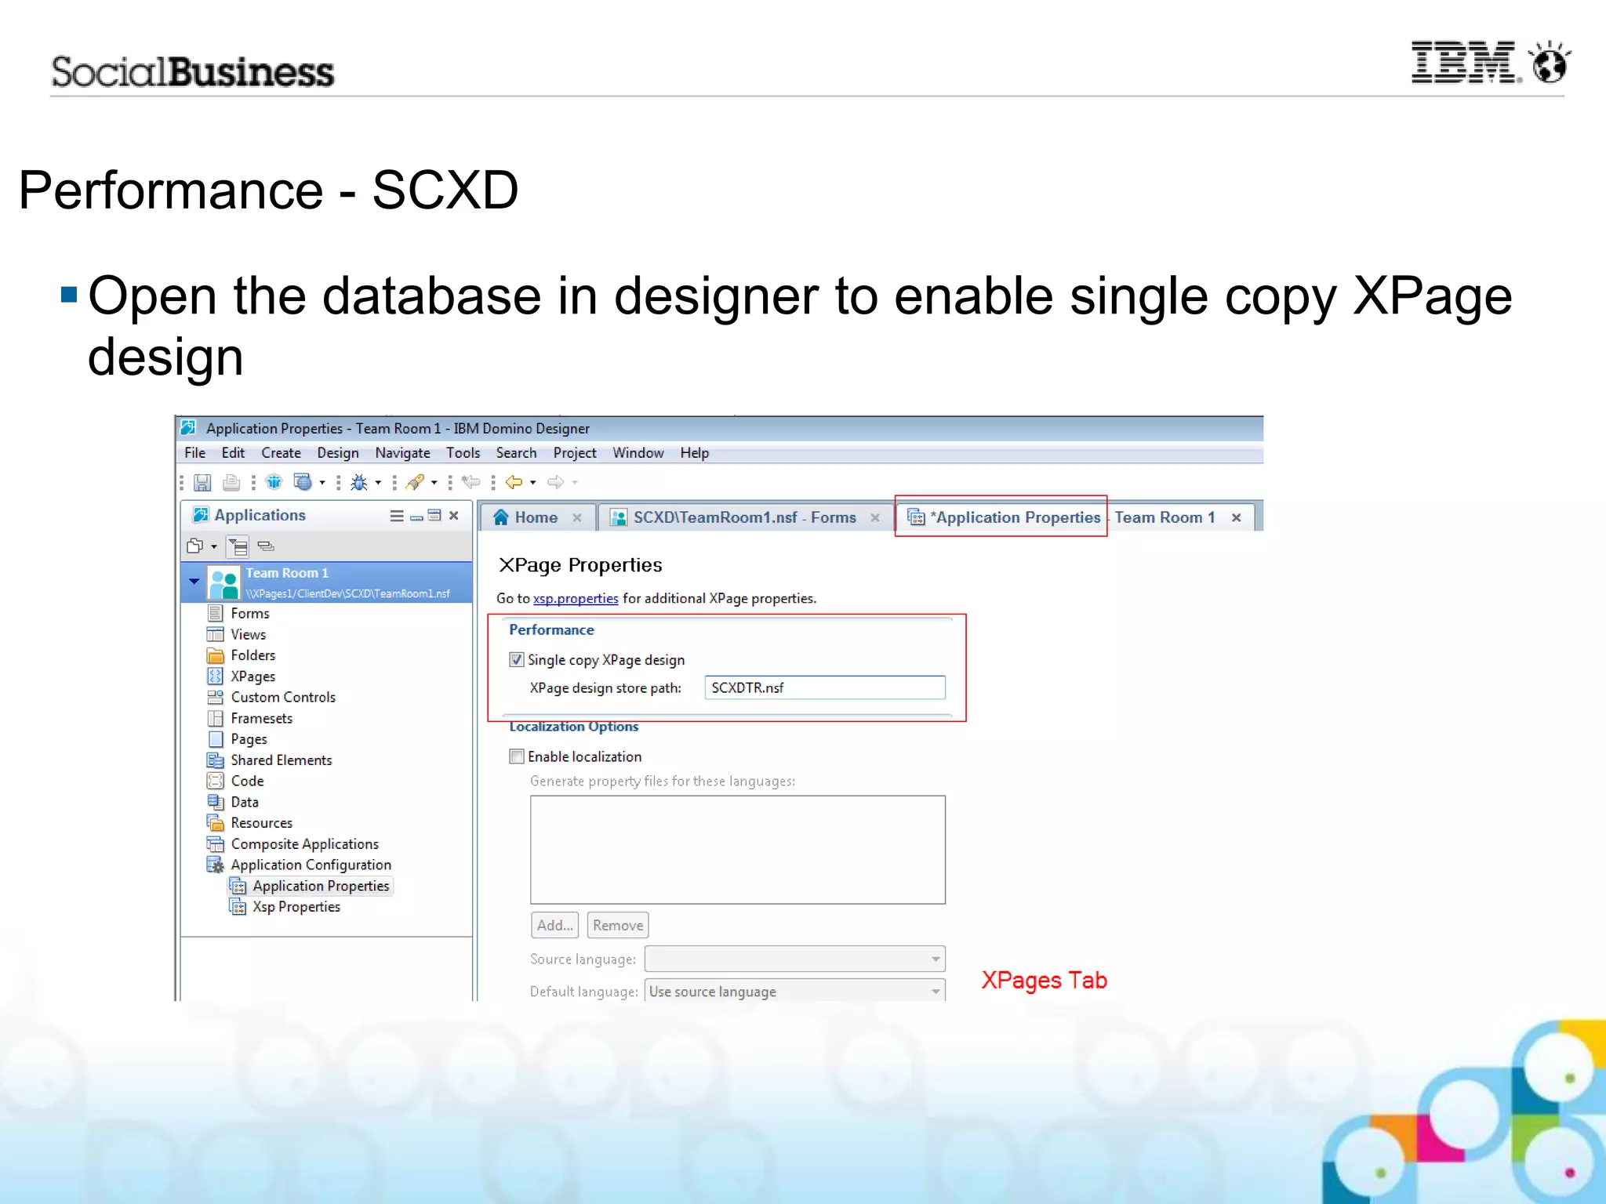Close the Application Properties editor tab

1237,517
